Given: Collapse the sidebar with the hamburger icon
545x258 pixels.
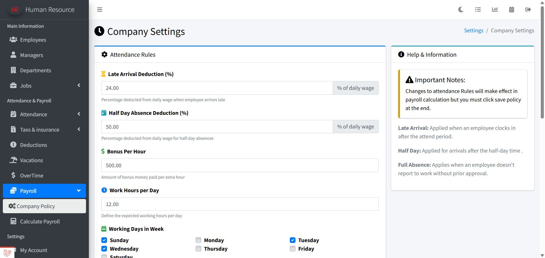Looking at the screenshot, I should point(100,10).
